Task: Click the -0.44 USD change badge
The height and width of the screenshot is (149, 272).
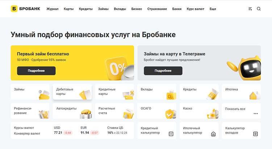Action: pyautogui.click(x=68, y=133)
